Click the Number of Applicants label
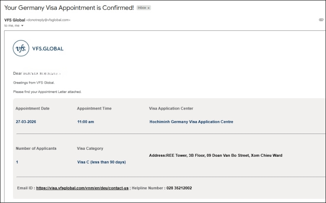The image size is (326, 203). 36,149
